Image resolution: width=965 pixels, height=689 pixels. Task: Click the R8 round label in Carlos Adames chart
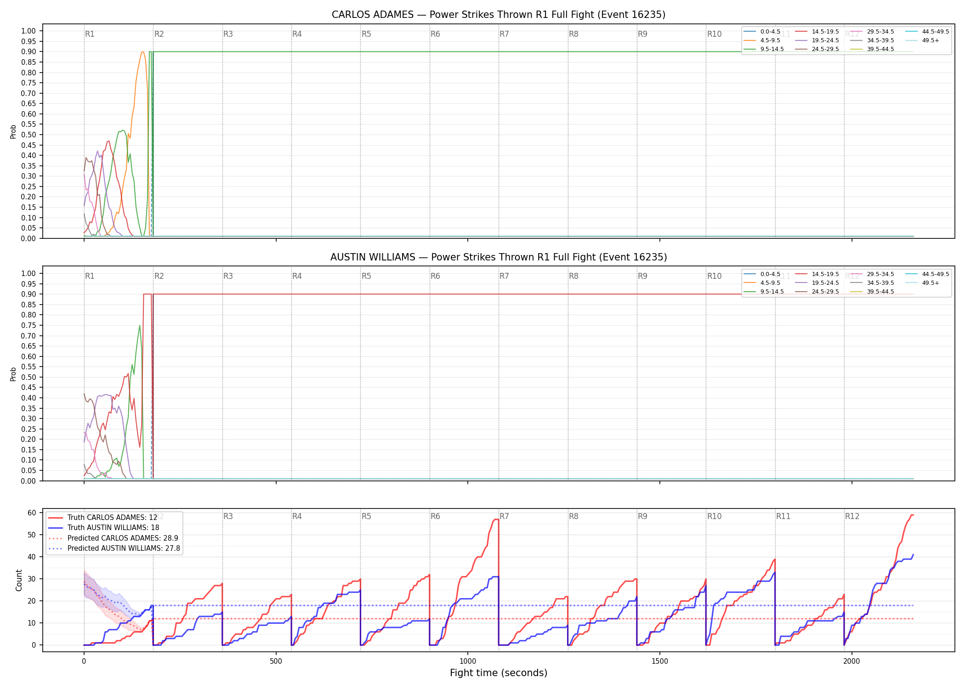(573, 34)
